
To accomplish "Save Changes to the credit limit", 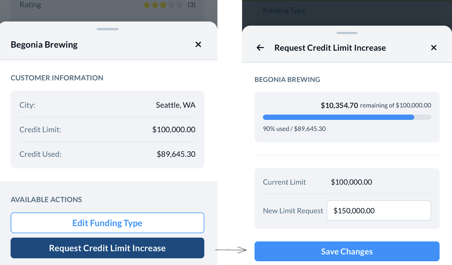I will point(347,252).
